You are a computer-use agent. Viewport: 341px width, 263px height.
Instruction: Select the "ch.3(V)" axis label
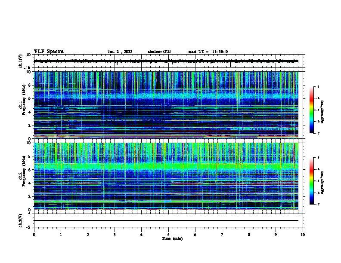click(21, 220)
